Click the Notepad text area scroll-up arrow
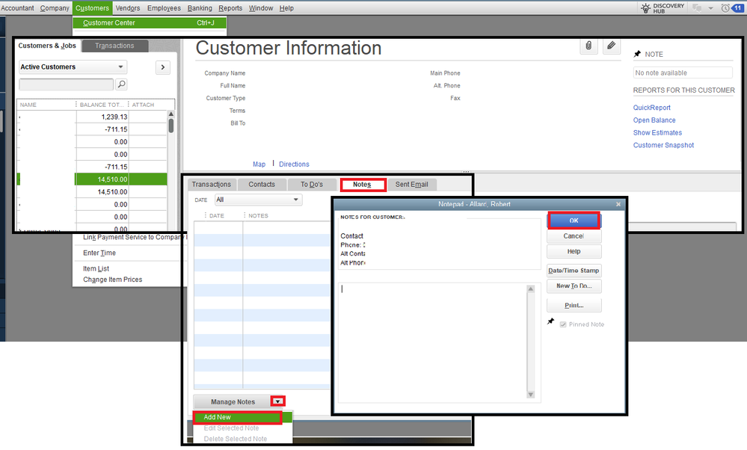 pos(531,289)
